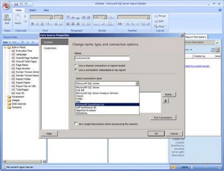Viewport: 224px width, 171px height.
Task: Choose ODBC from connection type list
Action: click(107, 99)
